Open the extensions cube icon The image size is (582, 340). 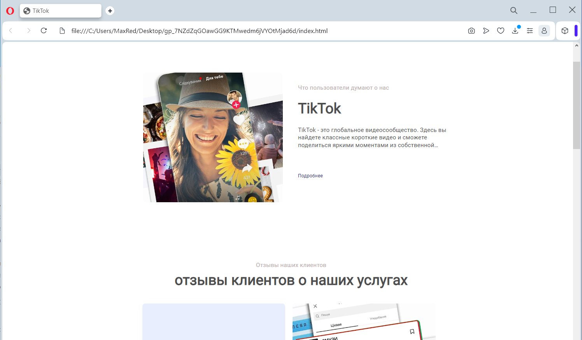click(x=565, y=31)
